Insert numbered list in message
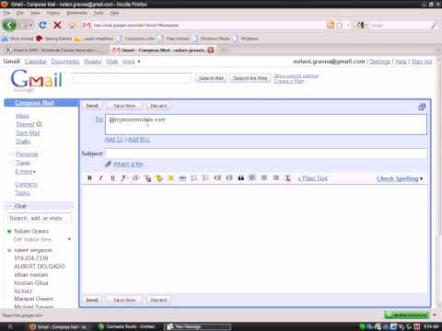This screenshot has height=331, width=442. tap(194, 178)
